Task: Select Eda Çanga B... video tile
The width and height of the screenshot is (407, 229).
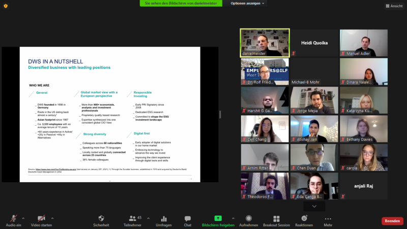Action: [x=314, y=186]
